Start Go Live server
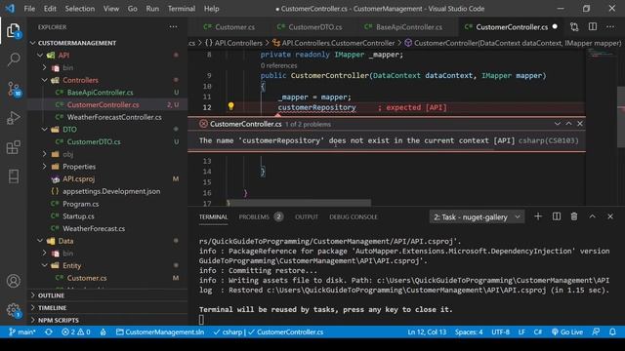Image resolution: width=625 pixels, height=351 pixels. (566, 331)
